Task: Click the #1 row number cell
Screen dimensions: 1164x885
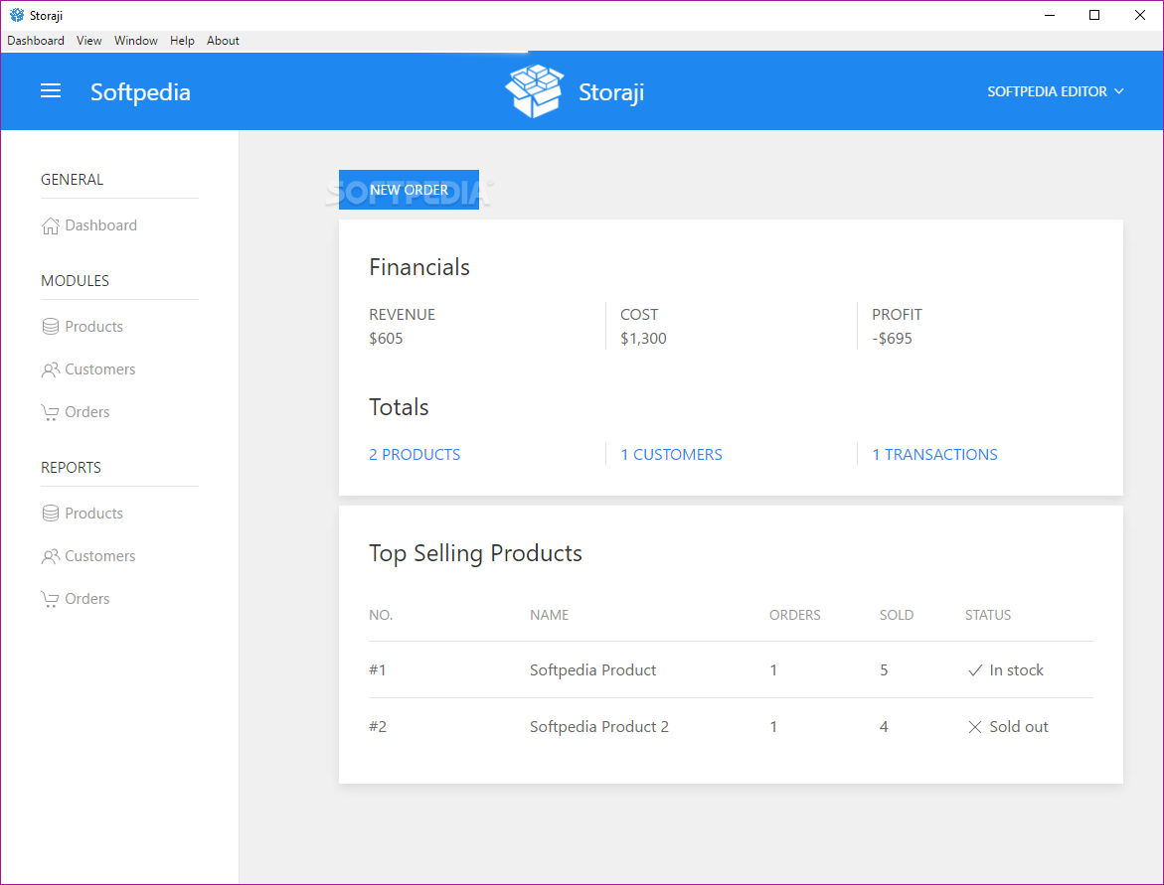Action: click(378, 669)
